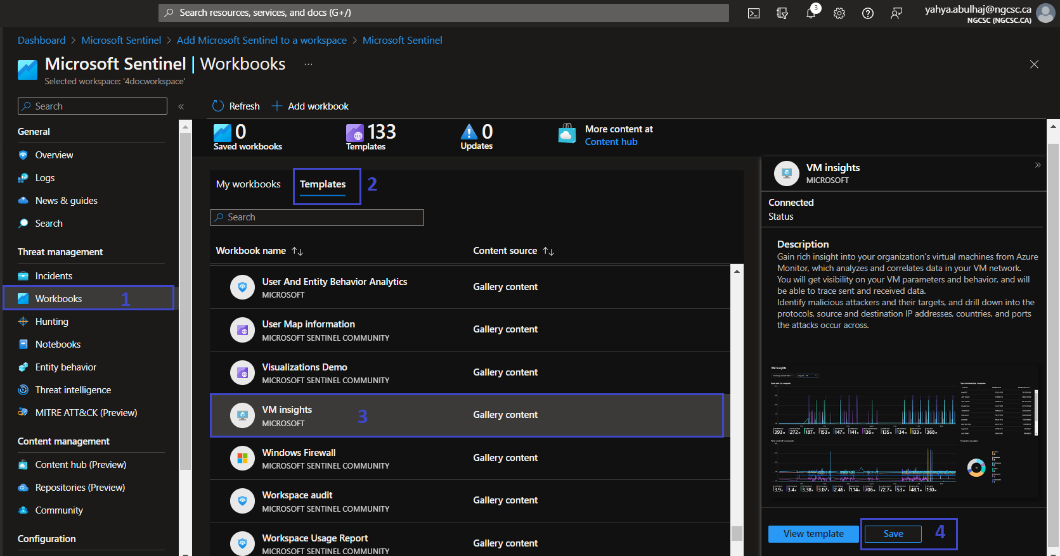
Task: Click Add Microsoft Sentinel to a workspace breadcrumb
Action: (x=262, y=40)
